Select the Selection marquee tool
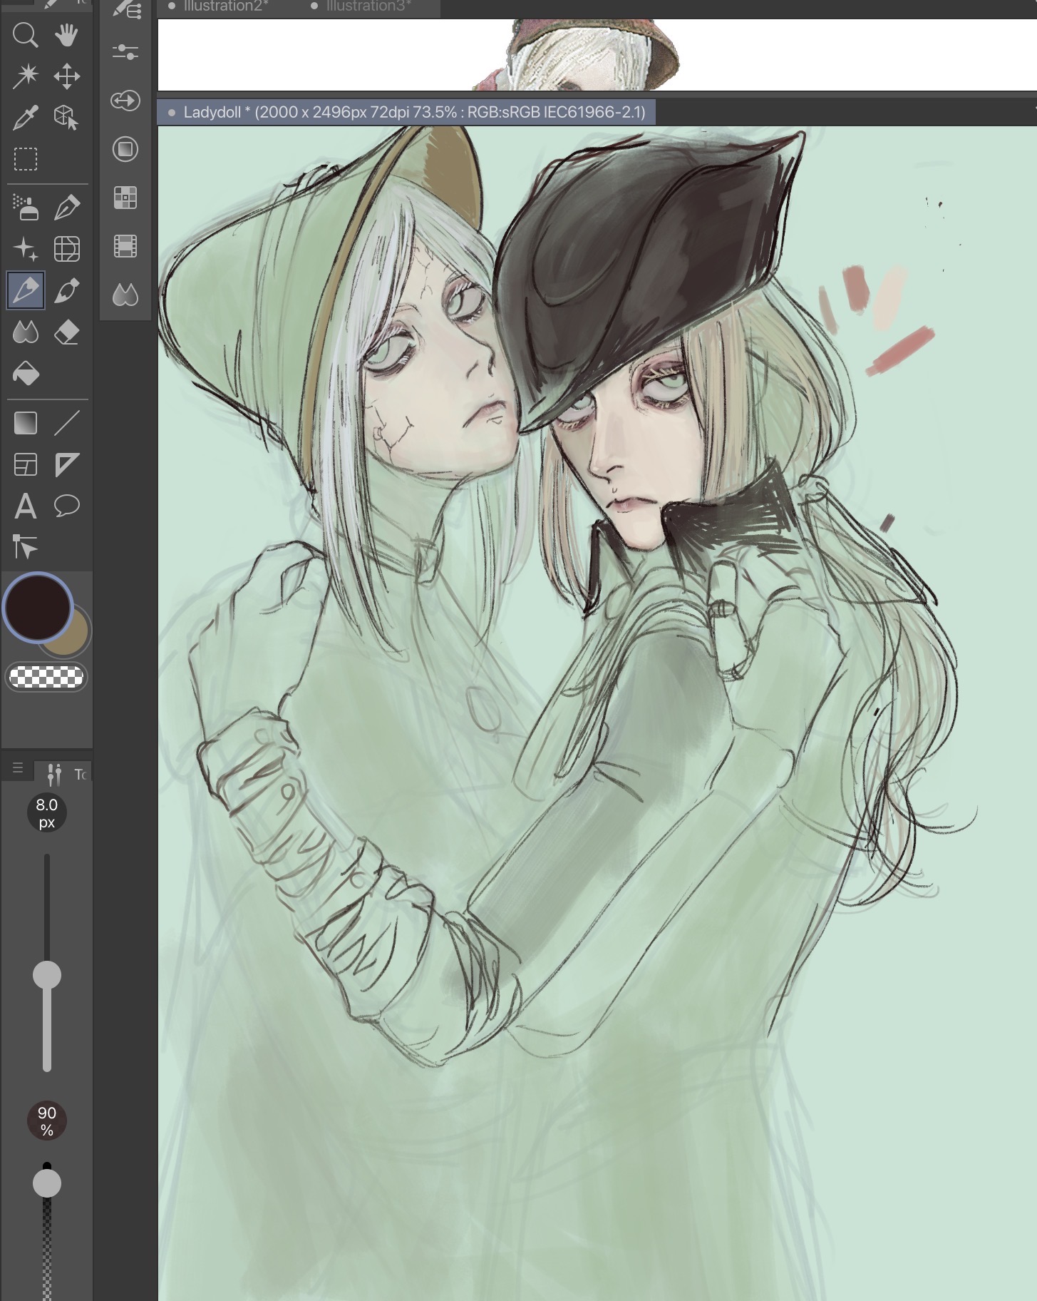The height and width of the screenshot is (1301, 1037). 26,159
